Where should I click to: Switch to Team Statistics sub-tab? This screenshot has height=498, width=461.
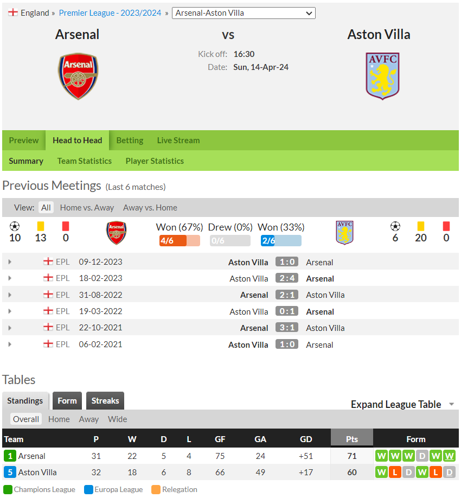point(84,161)
